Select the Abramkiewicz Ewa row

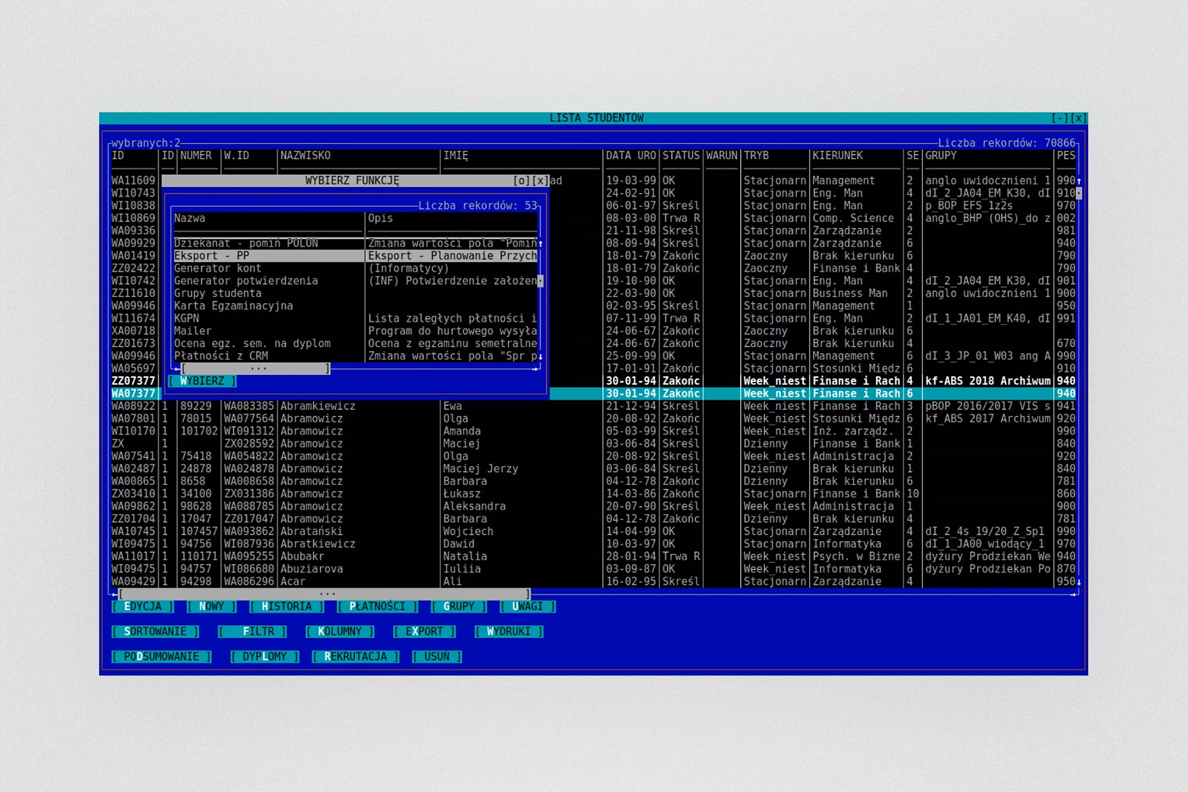pos(593,406)
